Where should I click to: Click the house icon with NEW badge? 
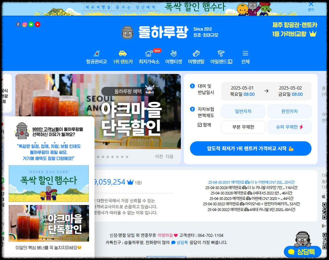[x=149, y=53]
